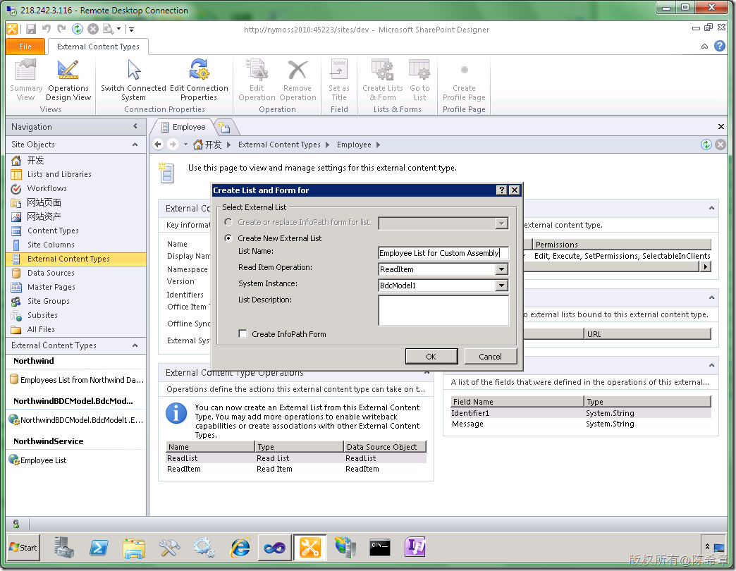The width and height of the screenshot is (736, 571).
Task: Collapse the Permissions panel chevron
Action: coord(711,208)
